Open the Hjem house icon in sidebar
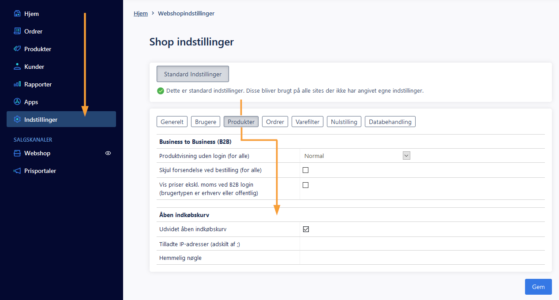 (17, 14)
